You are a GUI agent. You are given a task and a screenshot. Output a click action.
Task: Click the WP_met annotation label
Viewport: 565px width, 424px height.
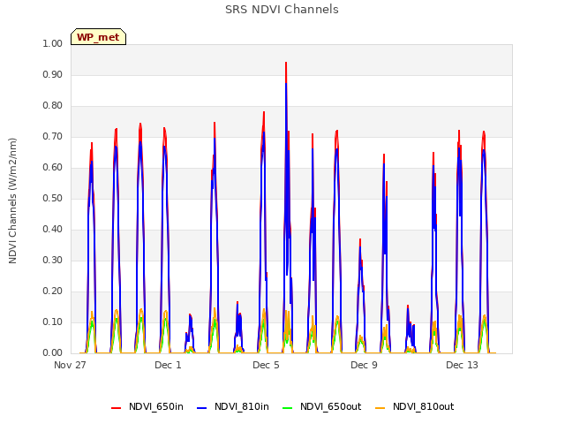98,37
